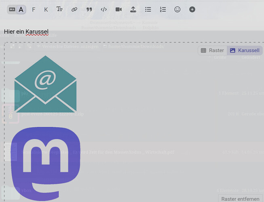The height and width of the screenshot is (202, 264).
Task: Insert a blockquote using the quote icon
Action: (x=89, y=9)
